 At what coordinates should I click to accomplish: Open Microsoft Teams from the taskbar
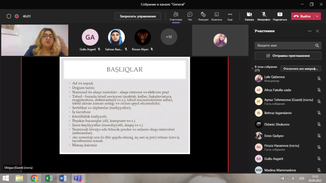(78, 178)
